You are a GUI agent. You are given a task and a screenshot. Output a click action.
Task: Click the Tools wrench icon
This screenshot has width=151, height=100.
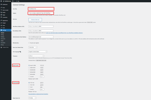click(1, 28)
